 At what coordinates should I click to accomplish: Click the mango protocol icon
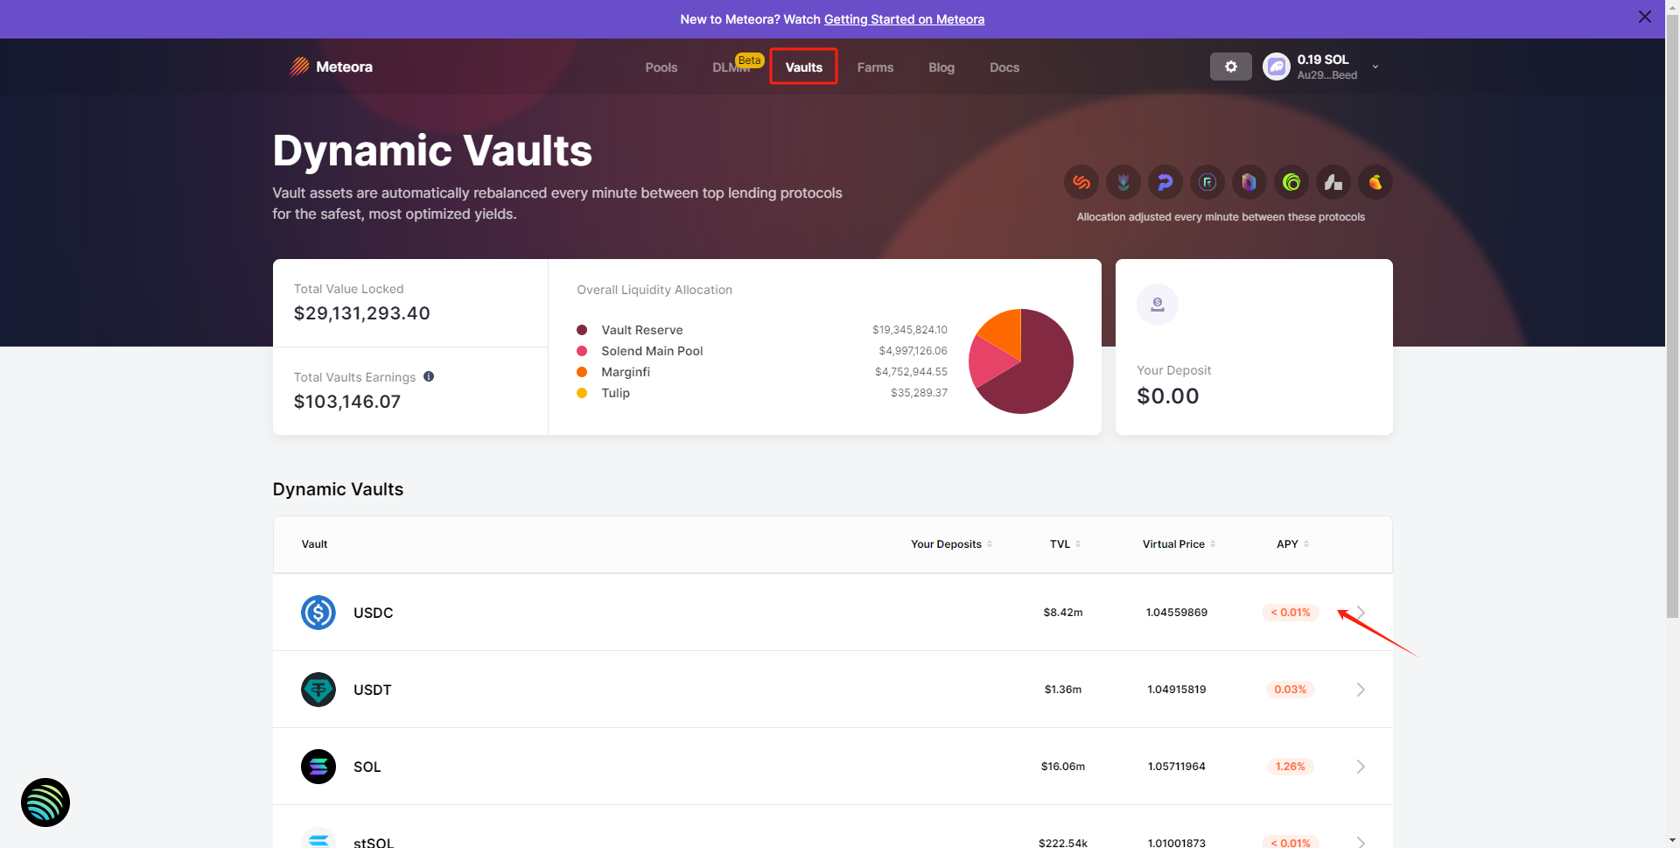[1375, 182]
